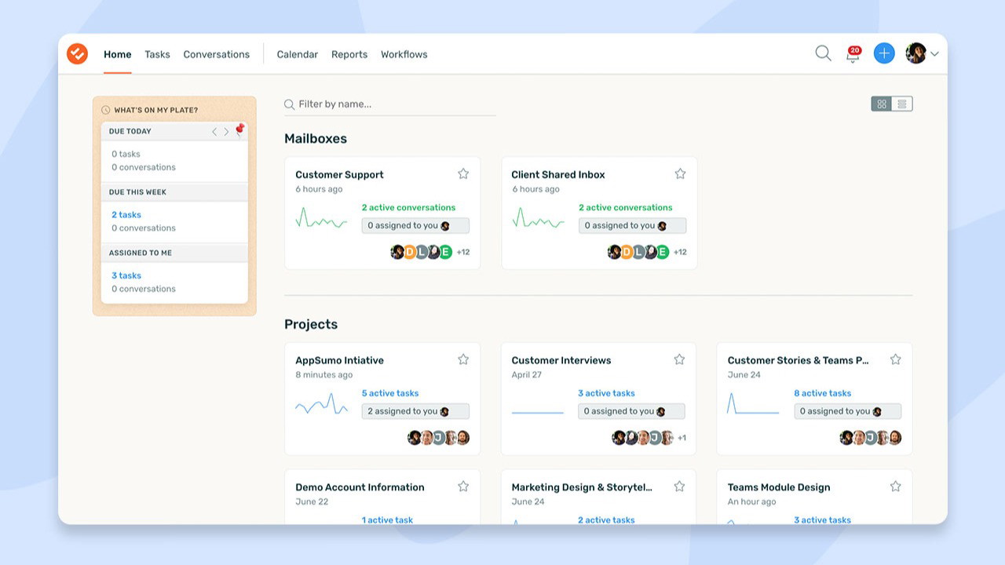
Task: Click "8 minutes ago" on AppSumo Intiative card
Action: click(x=324, y=375)
